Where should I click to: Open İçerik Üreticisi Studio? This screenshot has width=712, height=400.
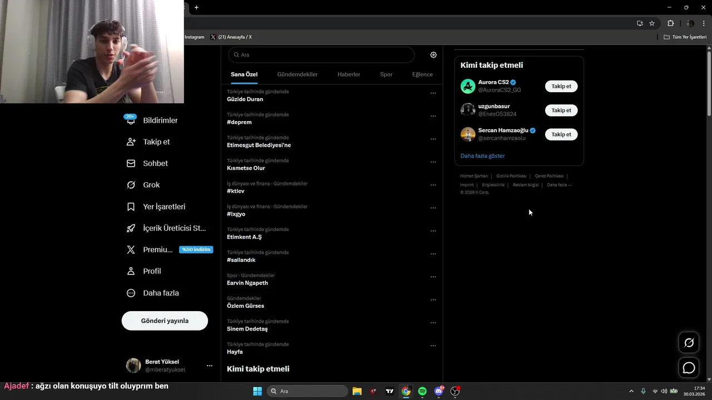coord(166,228)
